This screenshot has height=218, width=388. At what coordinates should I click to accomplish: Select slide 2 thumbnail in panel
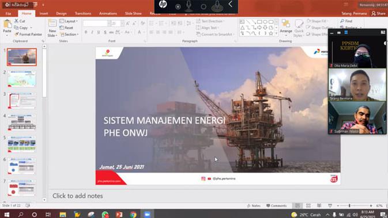[22, 79]
